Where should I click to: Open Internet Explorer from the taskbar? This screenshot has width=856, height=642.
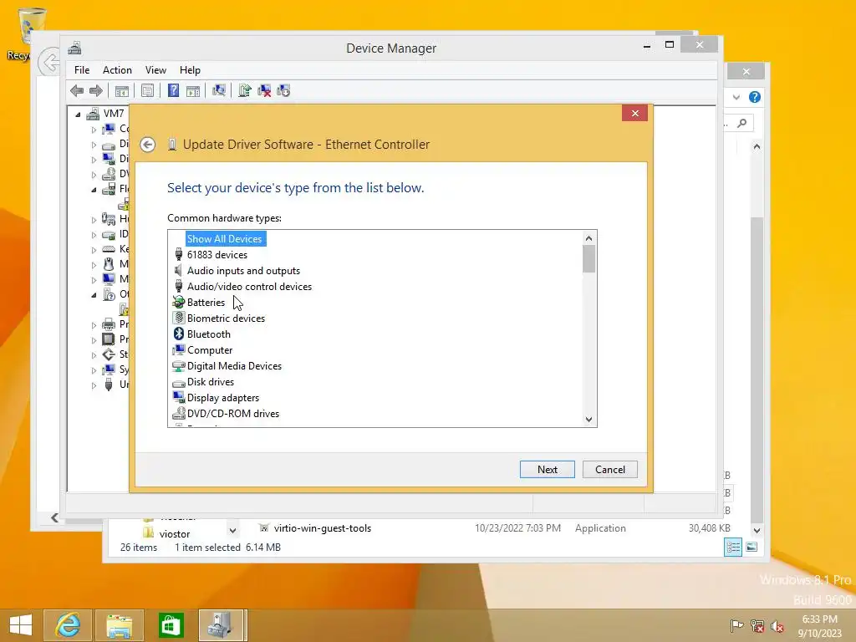coord(68,625)
